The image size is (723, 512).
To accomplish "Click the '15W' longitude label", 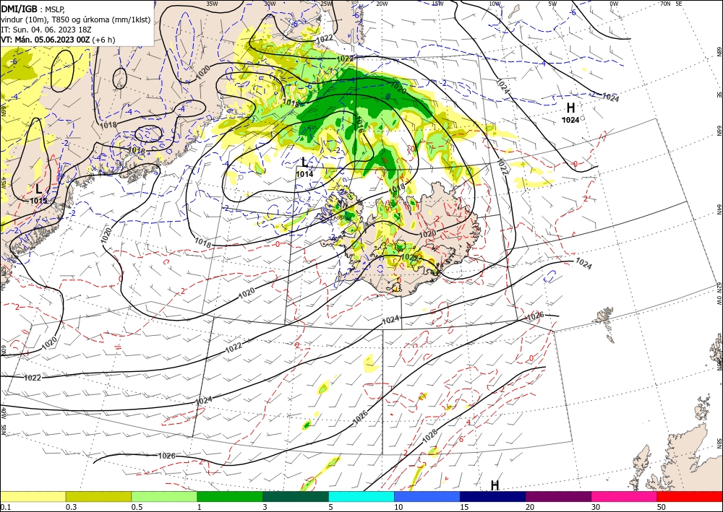I will coord(437,4).
